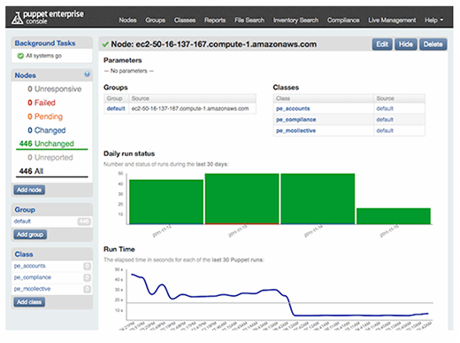The height and width of the screenshot is (343, 460).
Task: Click the Puppet Enterprise console logo
Action: (48, 18)
